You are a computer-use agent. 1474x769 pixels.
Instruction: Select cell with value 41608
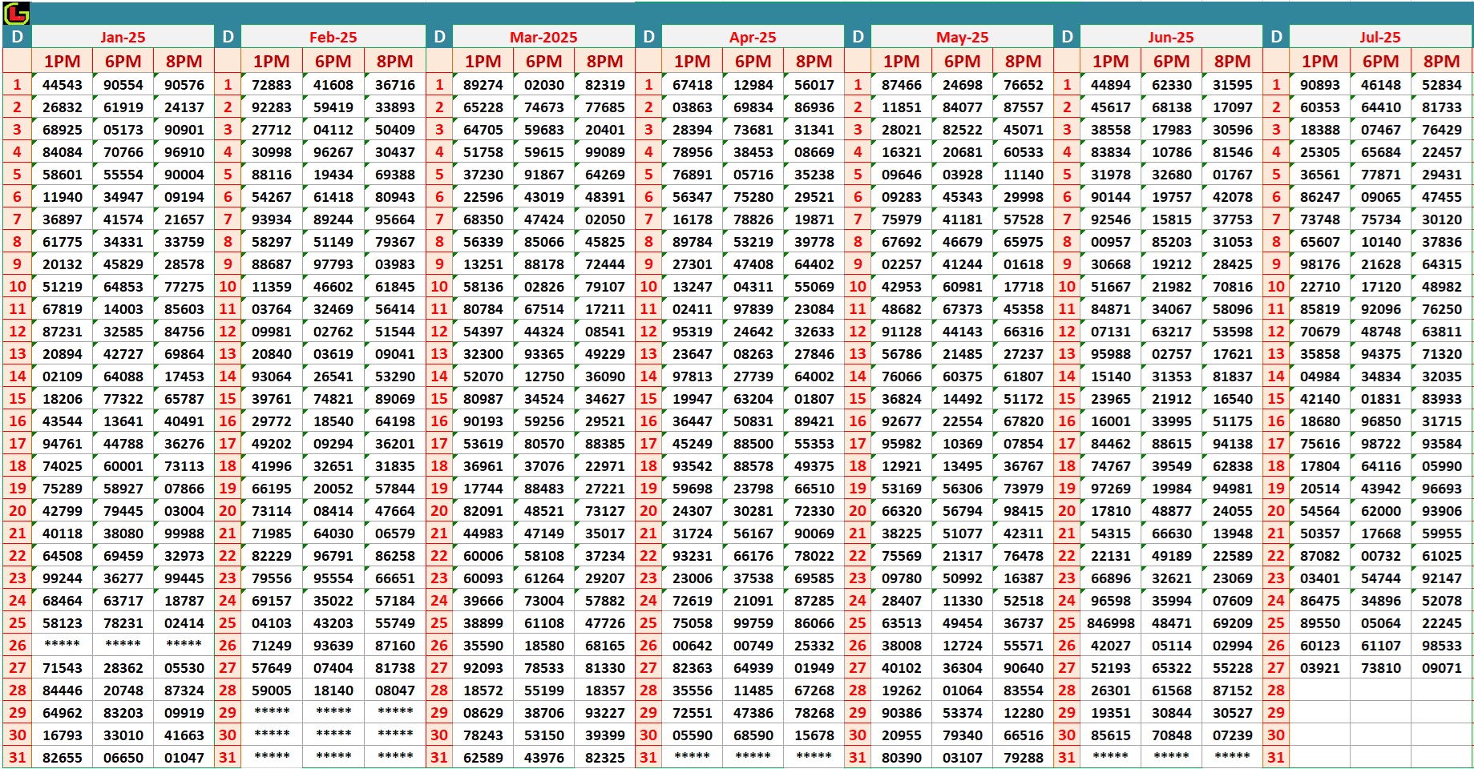[x=333, y=85]
